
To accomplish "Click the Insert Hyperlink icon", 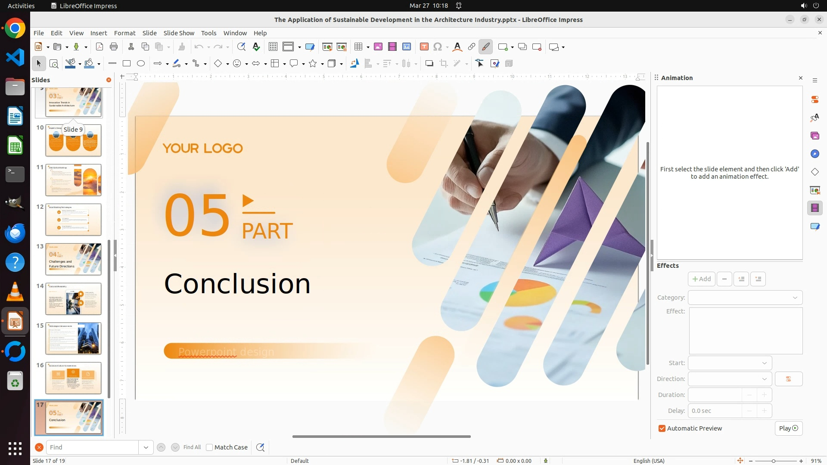I will pos(472,47).
